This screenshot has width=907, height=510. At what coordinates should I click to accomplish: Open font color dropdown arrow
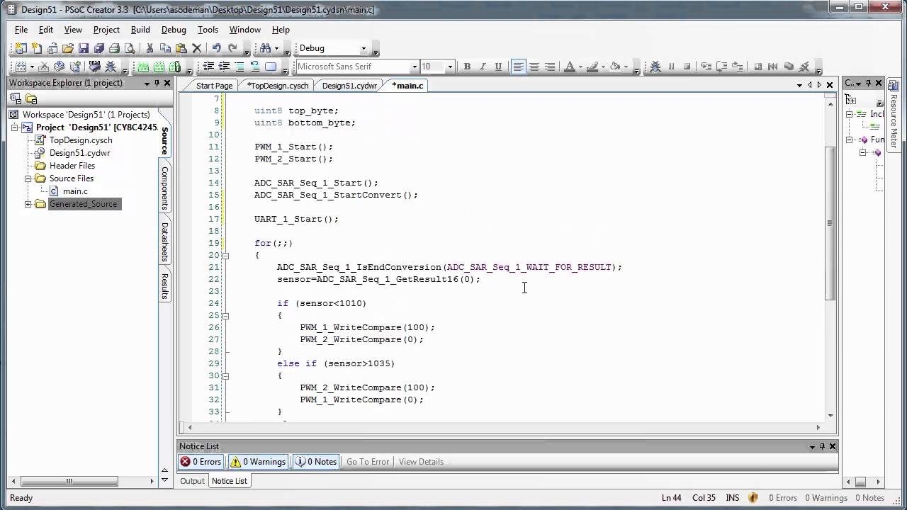(x=580, y=67)
